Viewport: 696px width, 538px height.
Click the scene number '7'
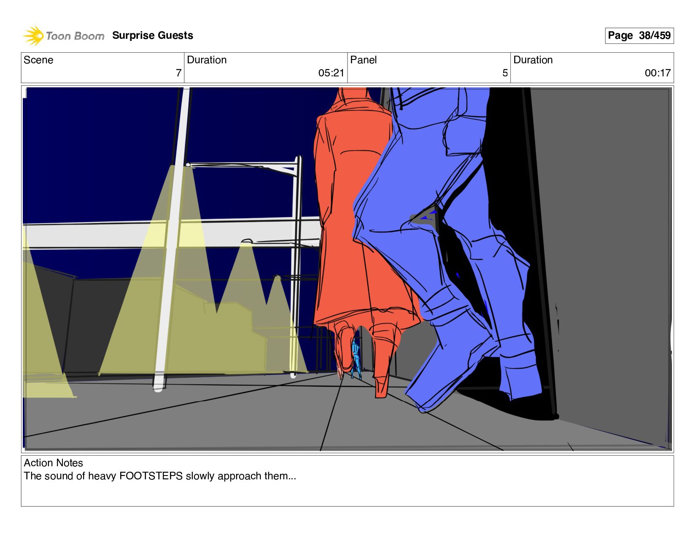[178, 73]
